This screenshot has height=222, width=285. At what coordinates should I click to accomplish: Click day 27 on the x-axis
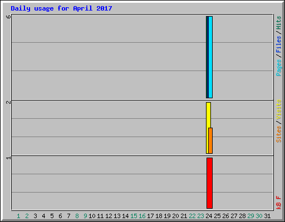click(x=234, y=216)
